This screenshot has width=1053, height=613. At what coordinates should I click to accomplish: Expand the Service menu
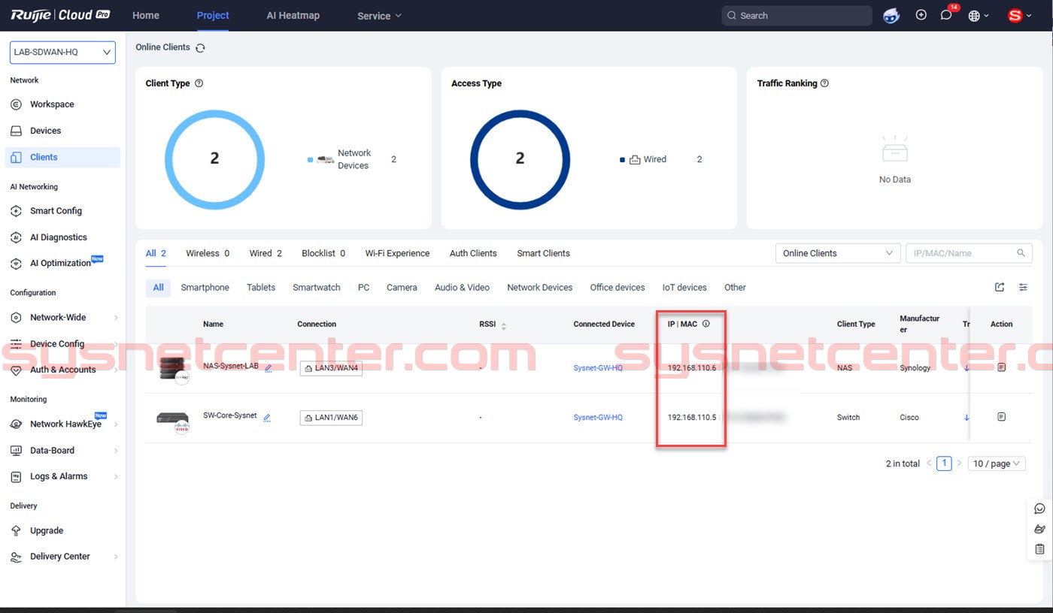[379, 16]
